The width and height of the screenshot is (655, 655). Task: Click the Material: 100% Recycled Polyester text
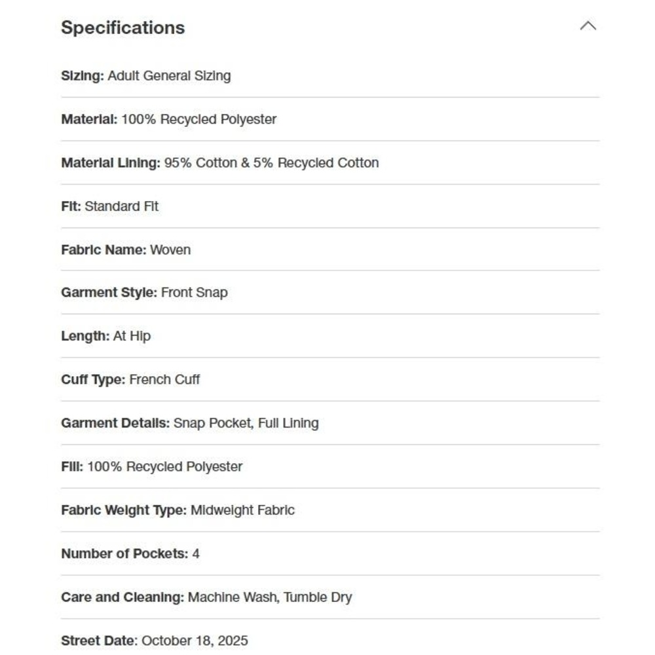pos(169,119)
